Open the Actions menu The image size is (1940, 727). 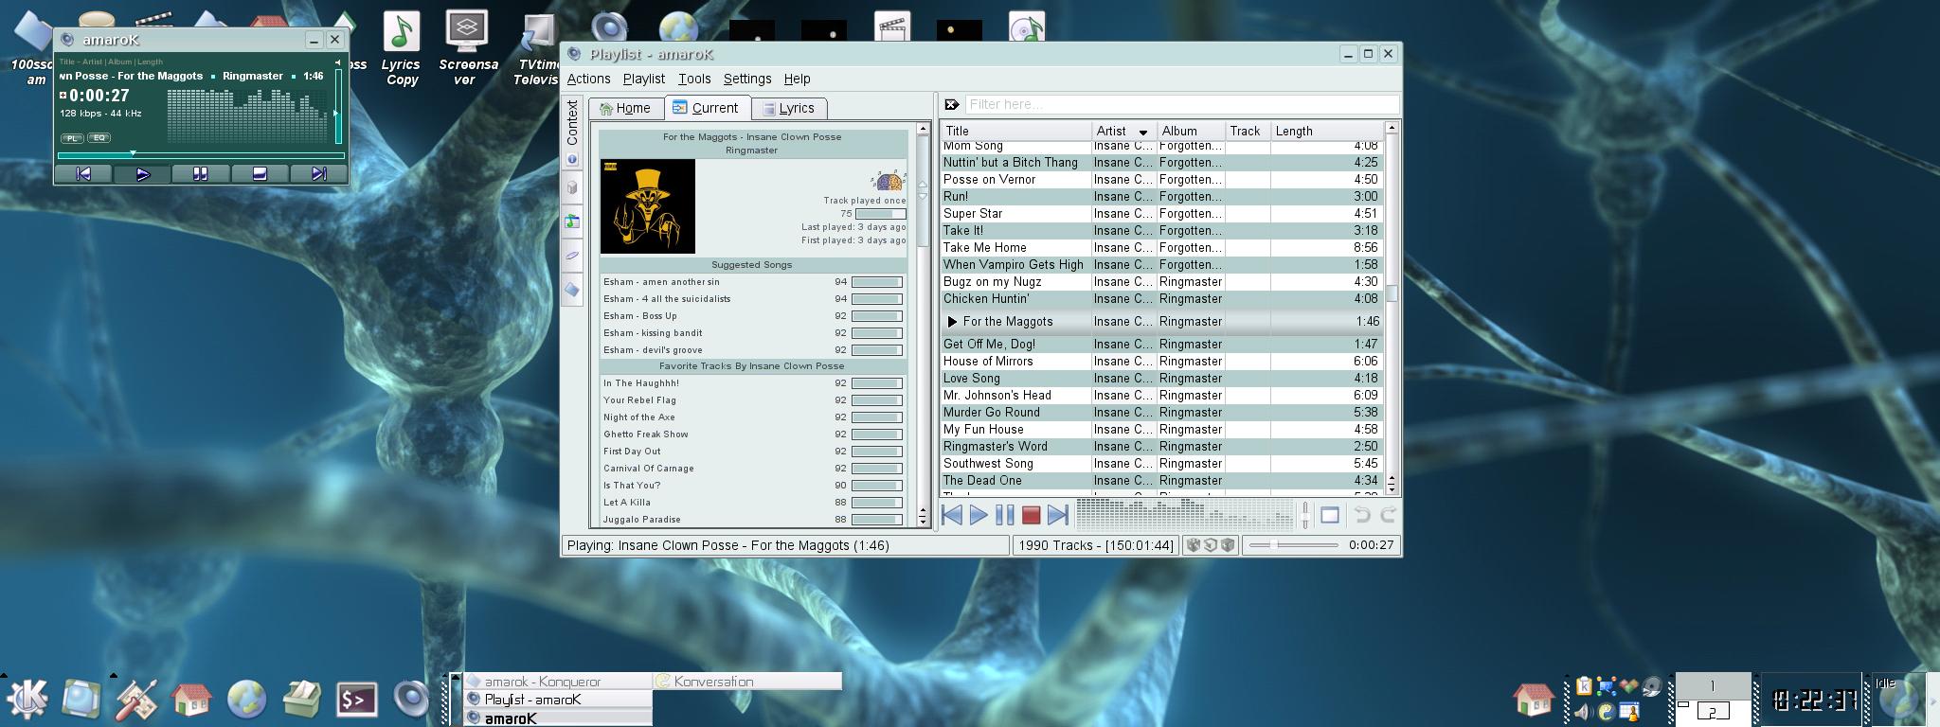tap(588, 79)
